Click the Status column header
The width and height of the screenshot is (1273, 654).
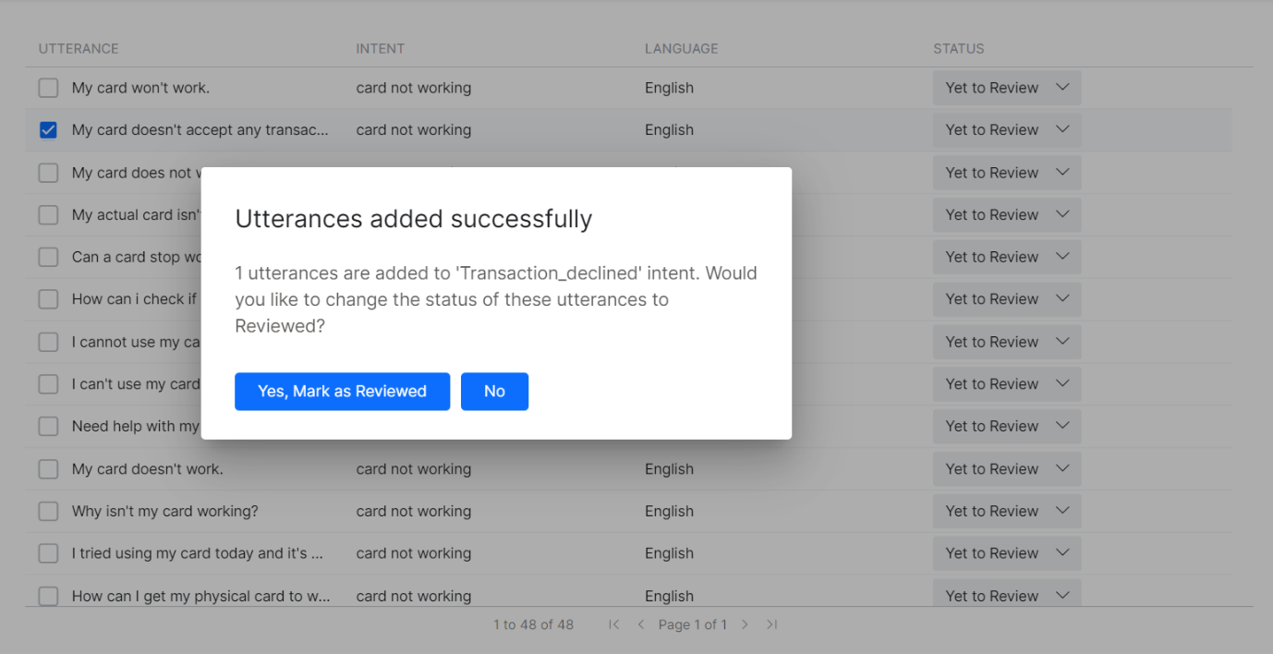tap(959, 49)
